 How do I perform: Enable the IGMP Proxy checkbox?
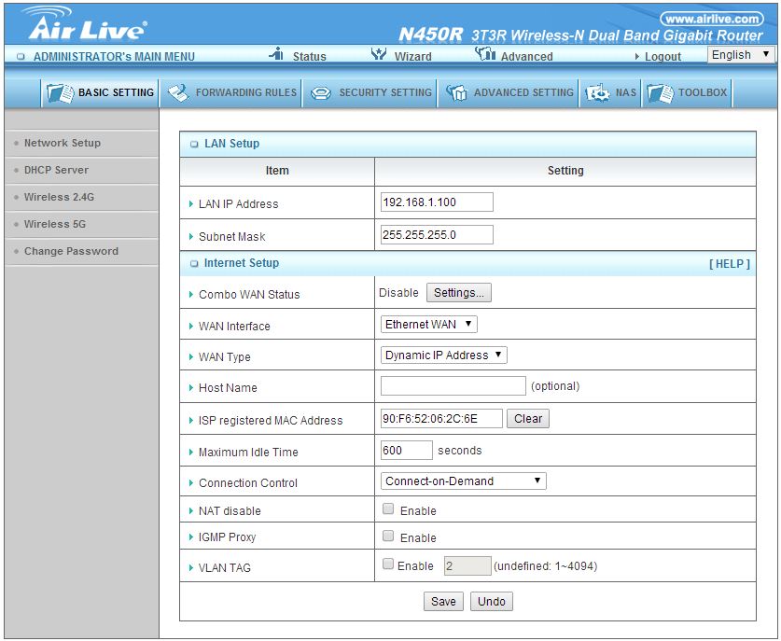(x=388, y=536)
